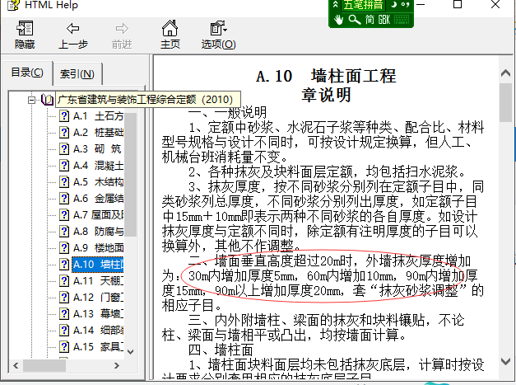Click the 章说明 subtitle text
516x385 pixels.
pyautogui.click(x=326, y=95)
